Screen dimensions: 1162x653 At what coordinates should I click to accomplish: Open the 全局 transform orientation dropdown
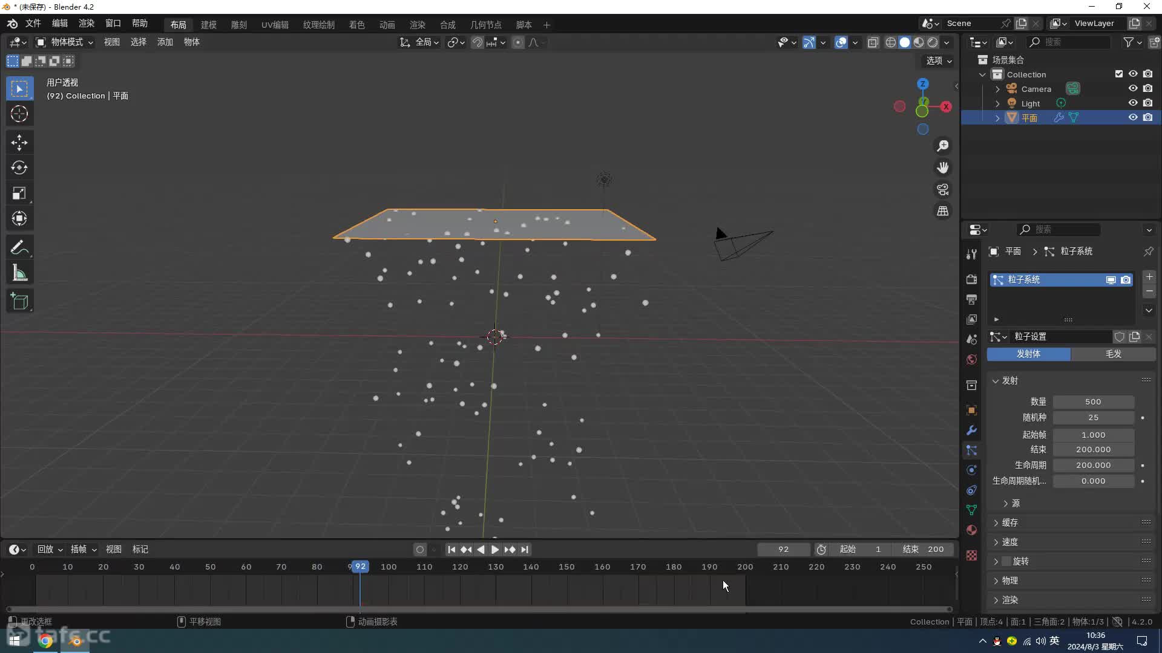click(x=419, y=42)
